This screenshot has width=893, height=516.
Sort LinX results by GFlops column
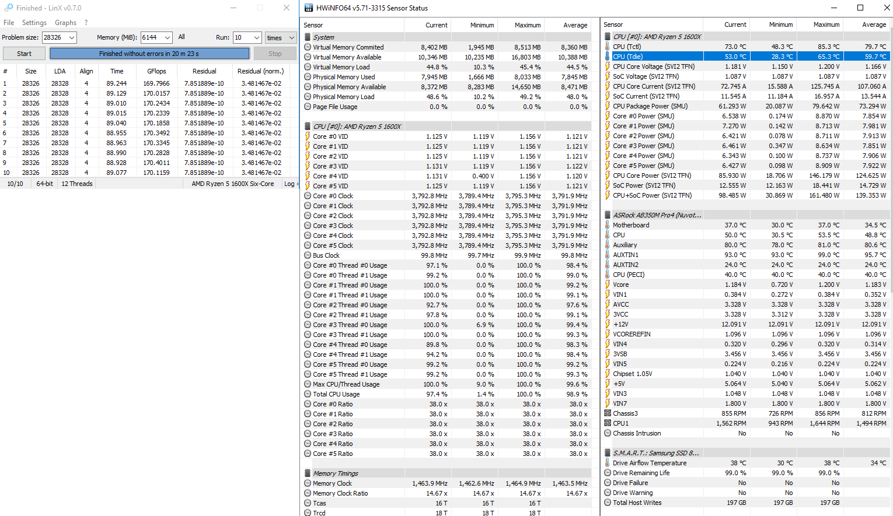(156, 71)
